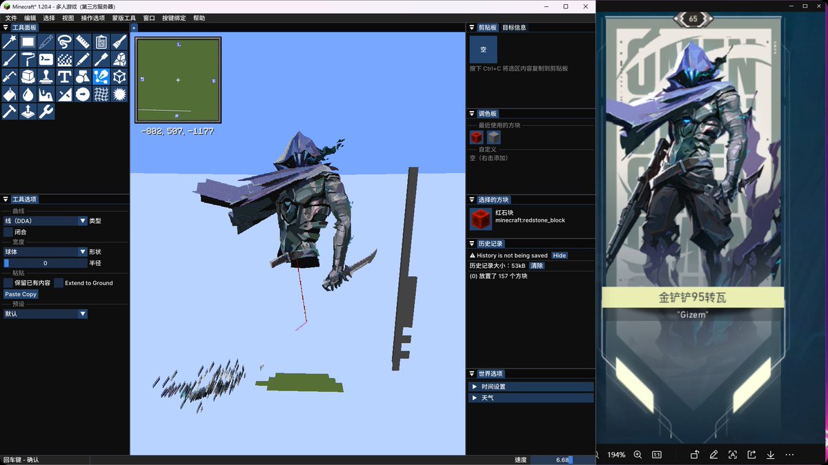828x465 pixels.
Task: Select the water drop tool
Action: point(28,94)
